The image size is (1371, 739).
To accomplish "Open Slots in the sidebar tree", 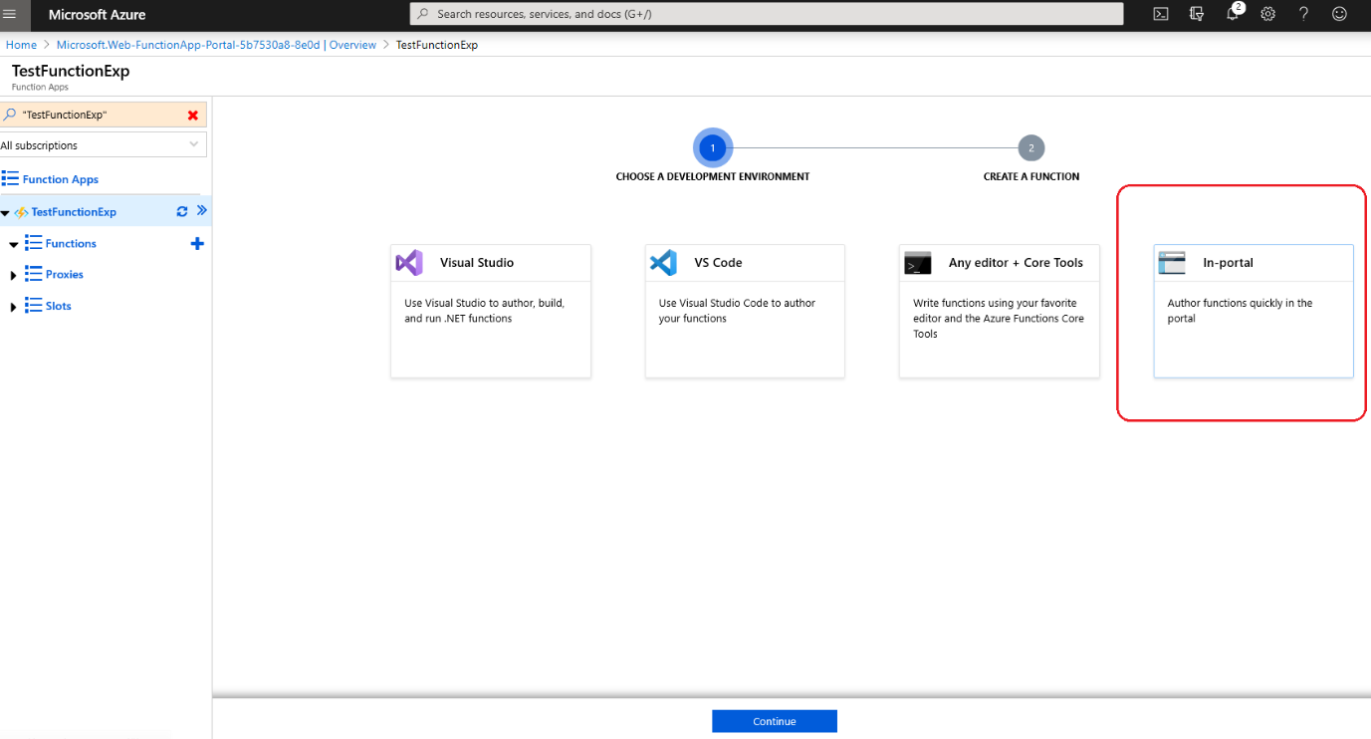I will click(x=59, y=306).
